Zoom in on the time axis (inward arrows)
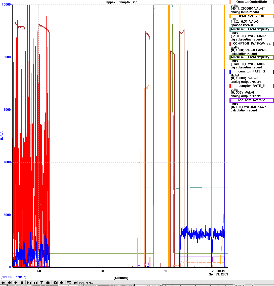The image size is (274, 286). [x=29, y=282]
